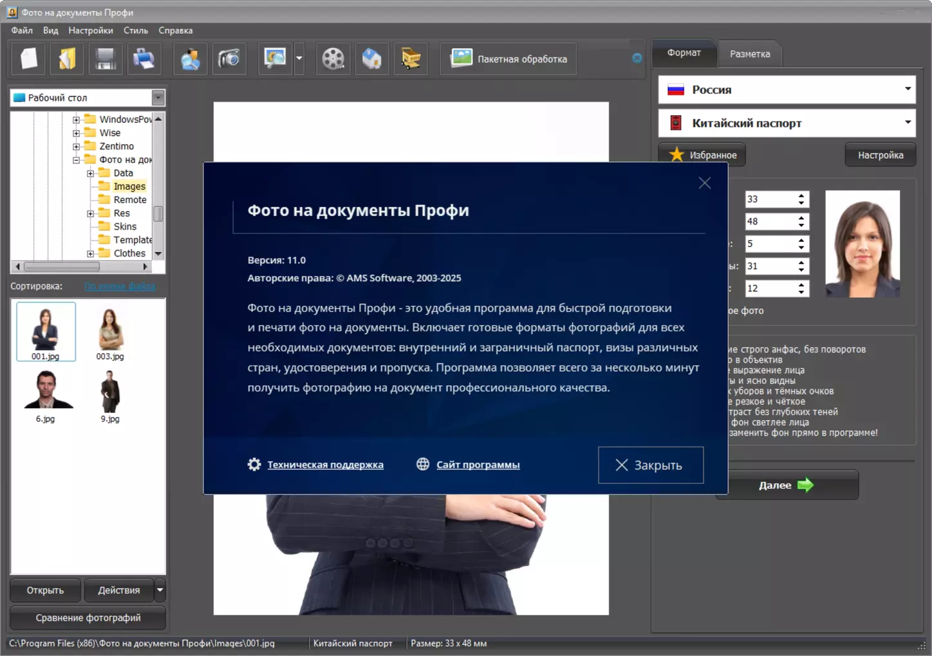Click the sample woman portrait preview
Viewport: 932px width, 656px height.
tap(862, 244)
